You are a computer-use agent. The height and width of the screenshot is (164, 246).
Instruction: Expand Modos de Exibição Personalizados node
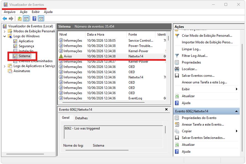pyautogui.click(x=4, y=31)
